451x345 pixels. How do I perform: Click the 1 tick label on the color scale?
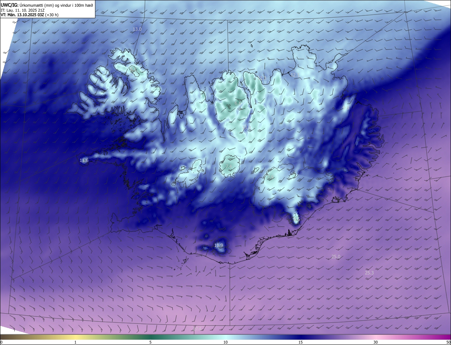[75, 342]
